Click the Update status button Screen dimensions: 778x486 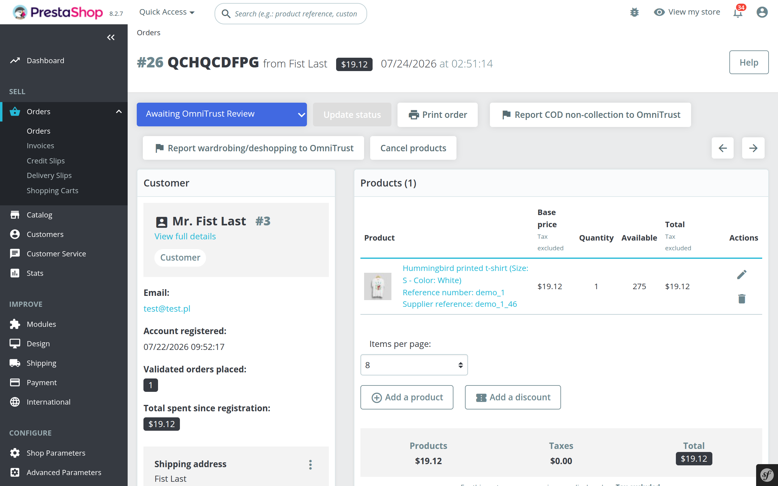click(x=352, y=115)
